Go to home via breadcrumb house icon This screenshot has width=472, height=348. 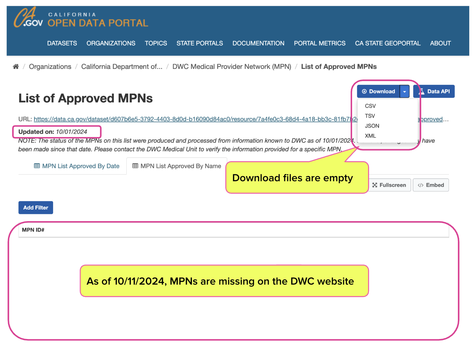(16, 66)
